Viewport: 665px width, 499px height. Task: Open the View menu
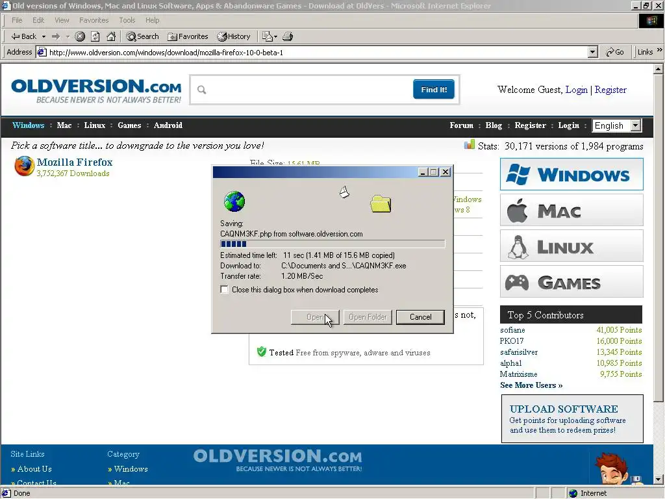pyautogui.click(x=62, y=20)
